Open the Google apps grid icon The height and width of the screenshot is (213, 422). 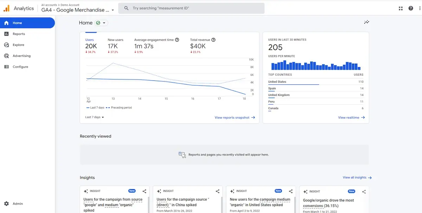click(x=401, y=8)
